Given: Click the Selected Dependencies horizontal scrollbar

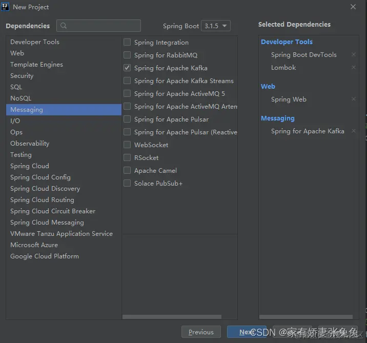Looking at the screenshot, I should coord(306,317).
